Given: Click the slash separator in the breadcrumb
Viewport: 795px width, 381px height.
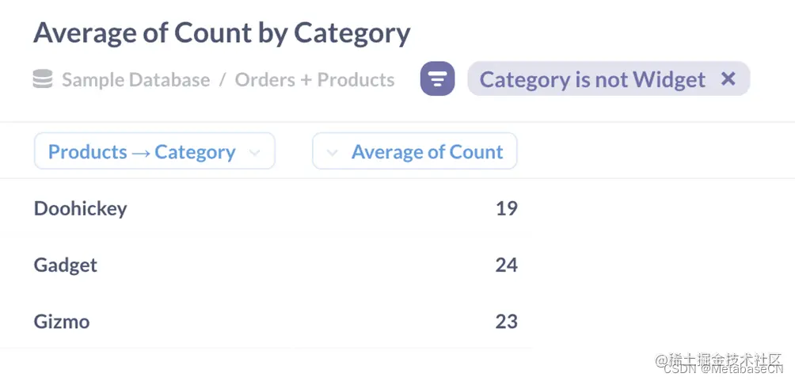Looking at the screenshot, I should click(223, 80).
